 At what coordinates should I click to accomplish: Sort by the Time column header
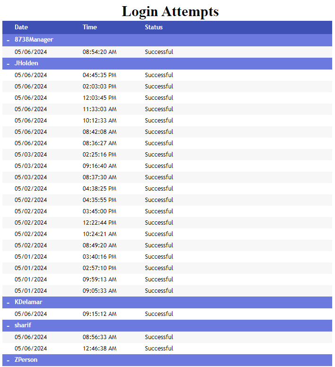point(90,27)
